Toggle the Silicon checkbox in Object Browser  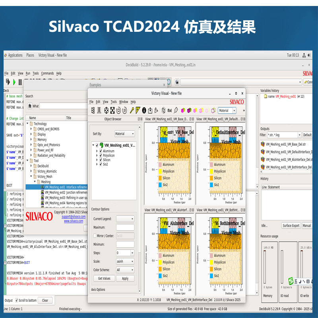[x=101, y=160]
